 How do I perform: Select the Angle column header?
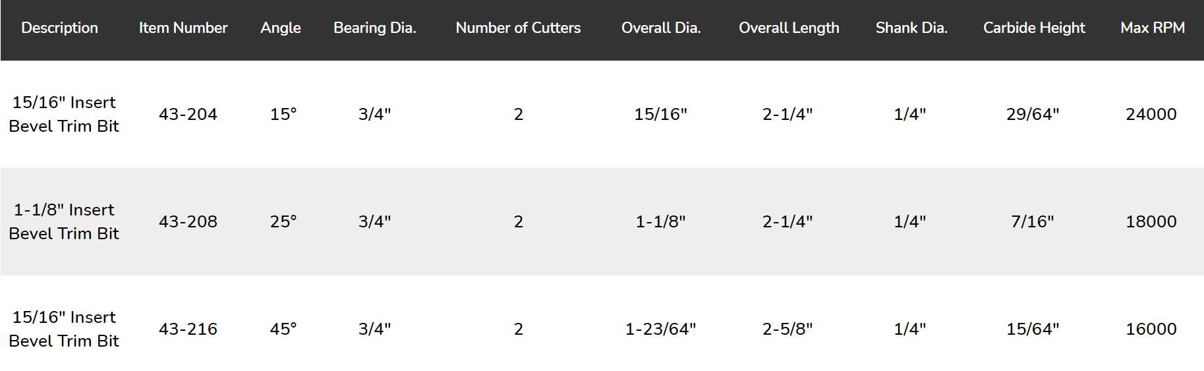point(281,28)
